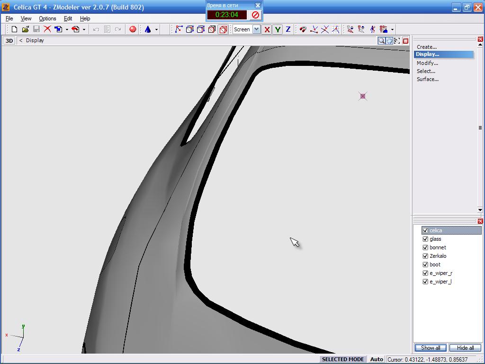Image resolution: width=485 pixels, height=364 pixels.
Task: Open a file with the folder icon
Action: [x=26, y=29]
